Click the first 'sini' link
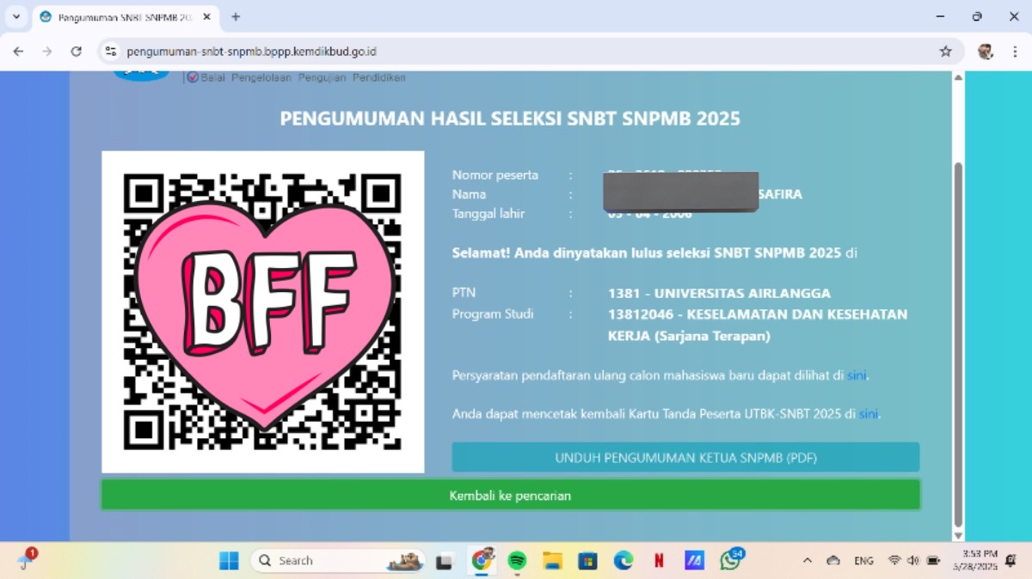The image size is (1032, 579). click(856, 375)
